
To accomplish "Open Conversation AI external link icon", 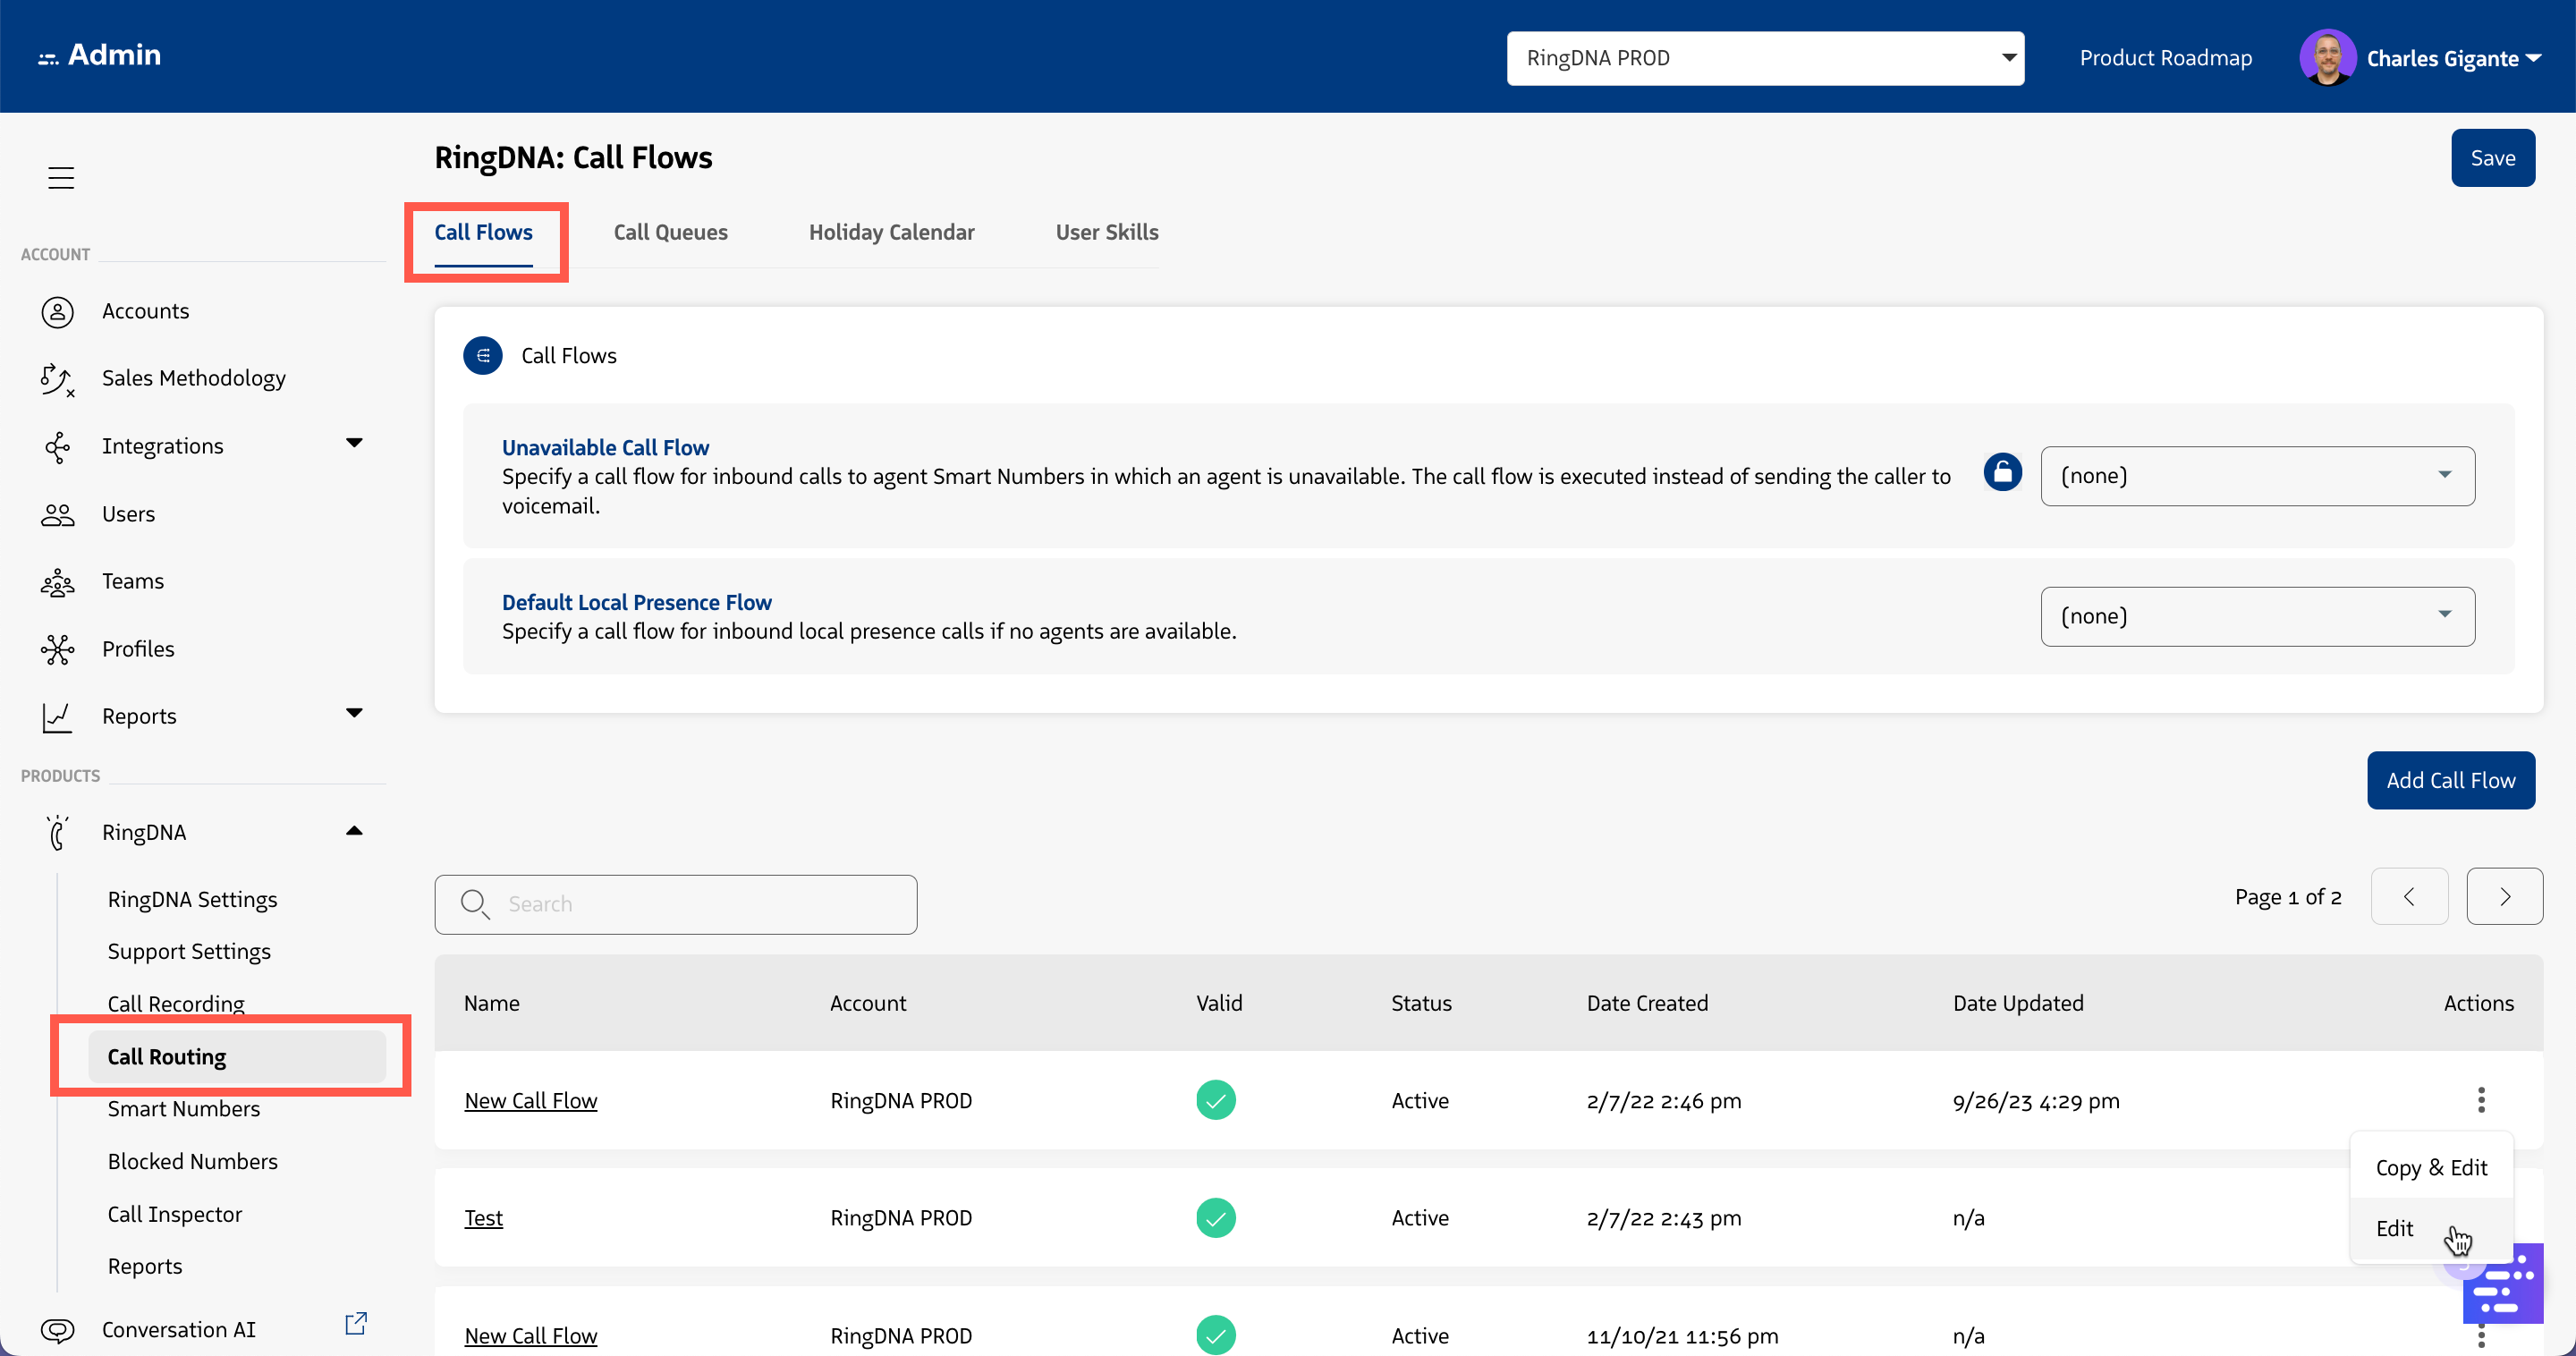I will pos(356,1324).
